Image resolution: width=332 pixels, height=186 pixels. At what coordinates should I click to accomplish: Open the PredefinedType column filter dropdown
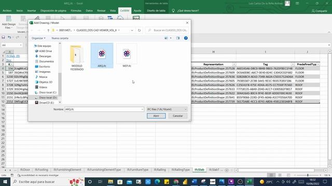(x=318, y=64)
